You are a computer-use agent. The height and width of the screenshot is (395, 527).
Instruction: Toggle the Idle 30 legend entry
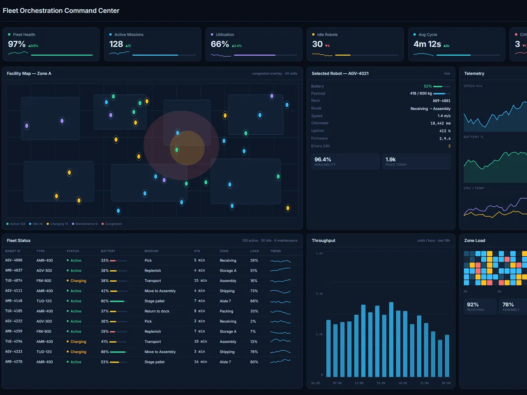point(36,224)
